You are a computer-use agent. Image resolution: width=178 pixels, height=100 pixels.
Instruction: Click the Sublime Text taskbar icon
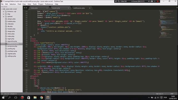coord(48,97)
